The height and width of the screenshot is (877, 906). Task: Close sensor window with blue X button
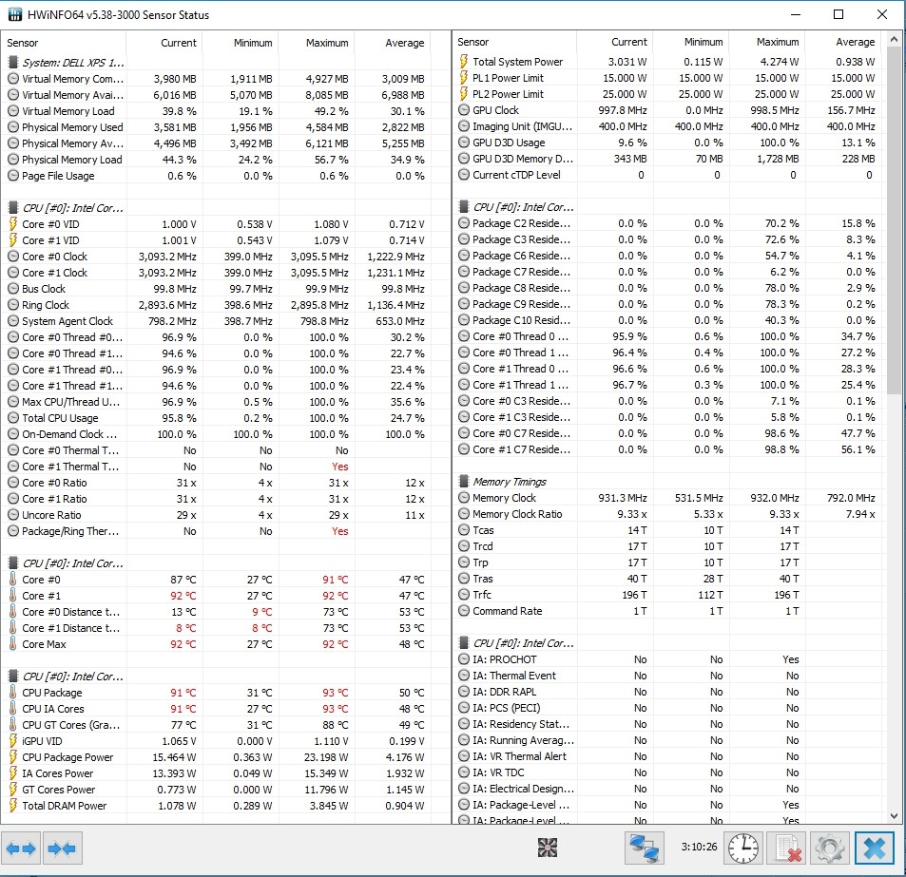click(x=875, y=848)
